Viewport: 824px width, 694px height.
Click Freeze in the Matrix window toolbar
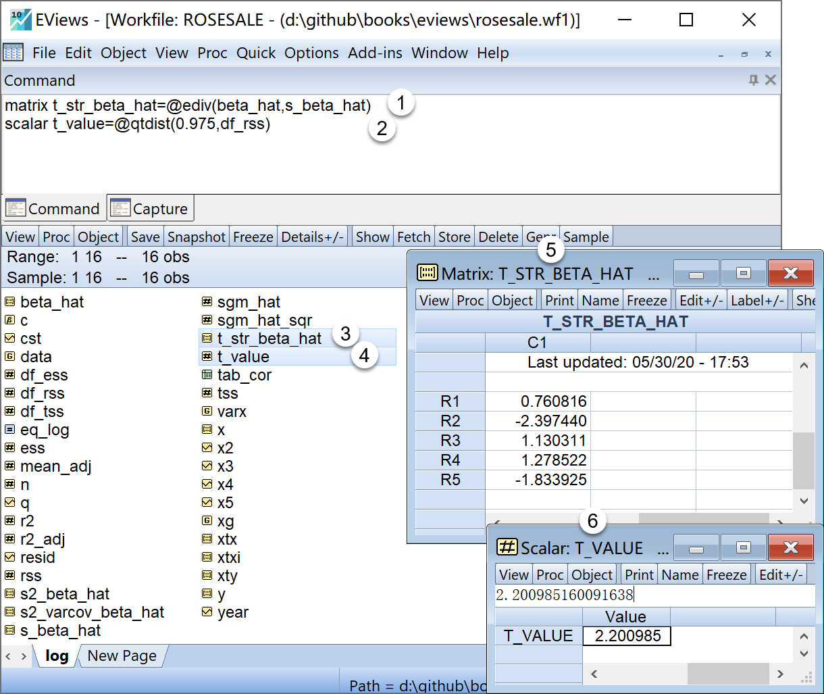click(646, 300)
